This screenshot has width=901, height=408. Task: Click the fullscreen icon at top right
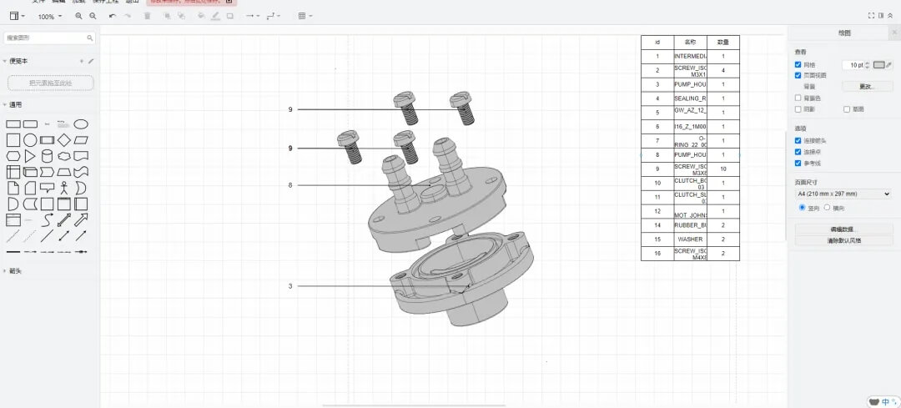click(x=871, y=16)
